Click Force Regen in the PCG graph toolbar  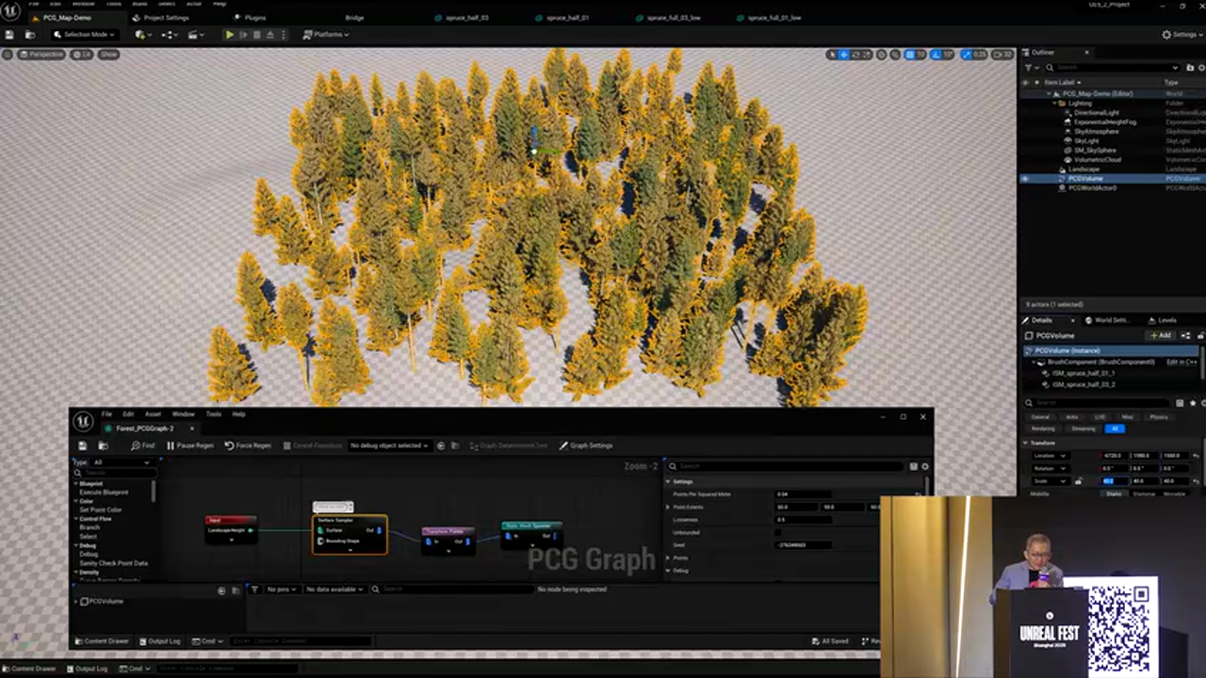tap(248, 445)
